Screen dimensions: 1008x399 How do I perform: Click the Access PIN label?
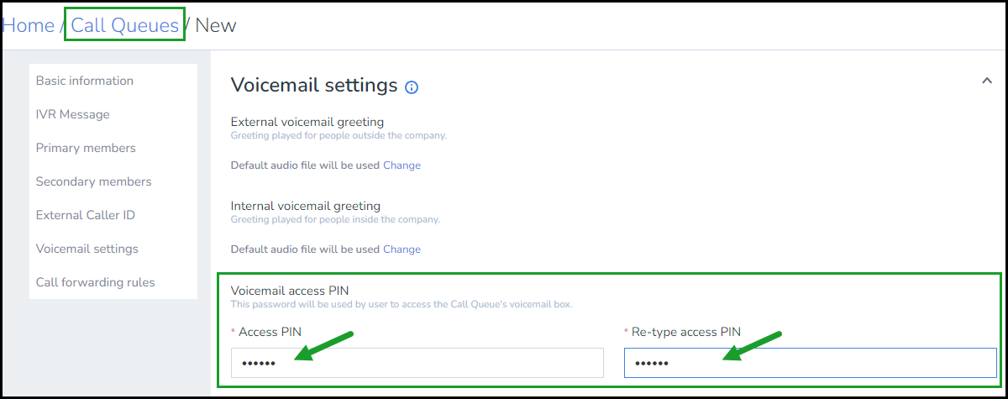click(x=270, y=332)
